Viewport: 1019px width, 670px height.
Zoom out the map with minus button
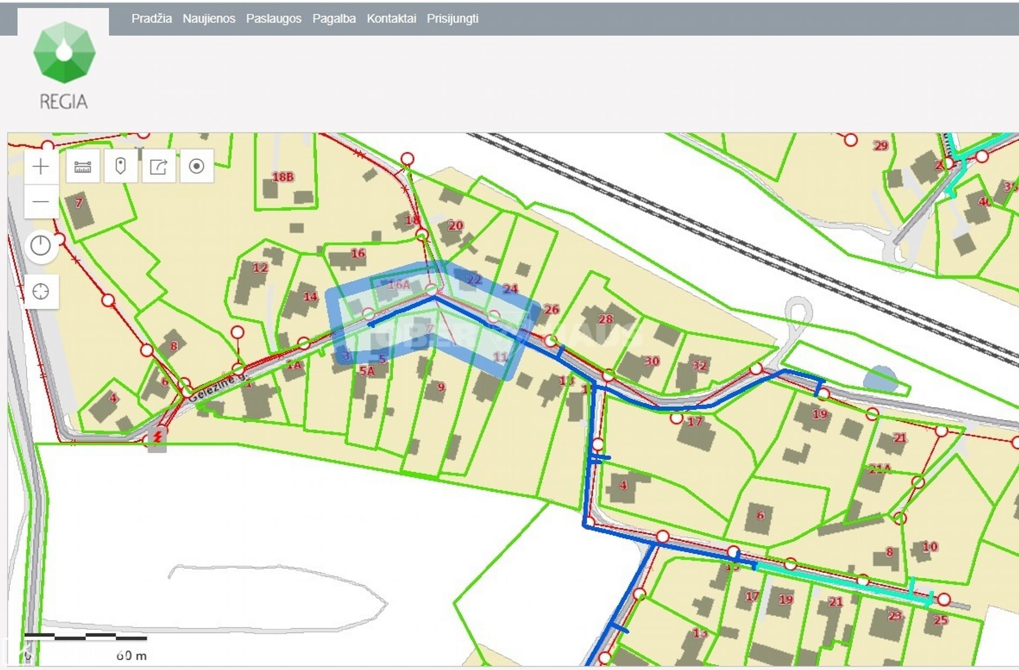tap(41, 202)
